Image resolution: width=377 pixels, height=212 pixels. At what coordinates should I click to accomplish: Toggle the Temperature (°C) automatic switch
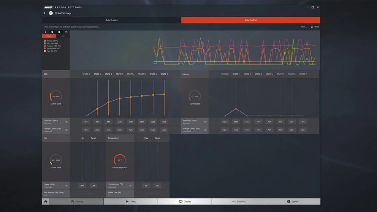point(130,185)
